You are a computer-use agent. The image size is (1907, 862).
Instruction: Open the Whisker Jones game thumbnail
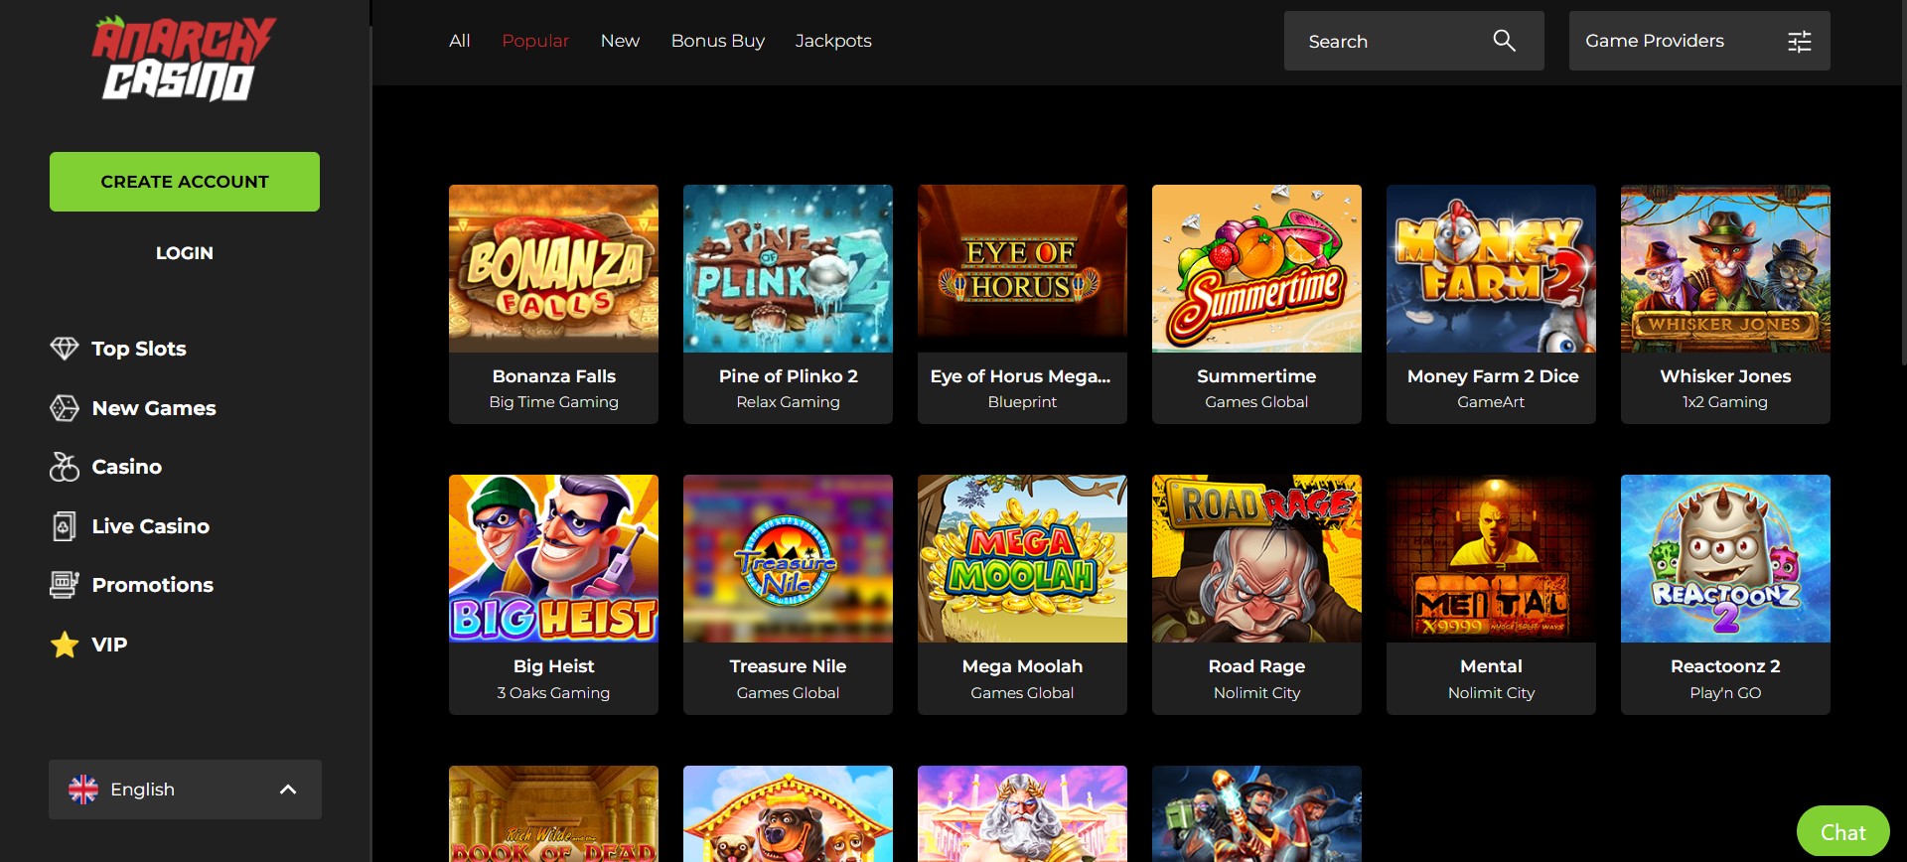click(1725, 268)
